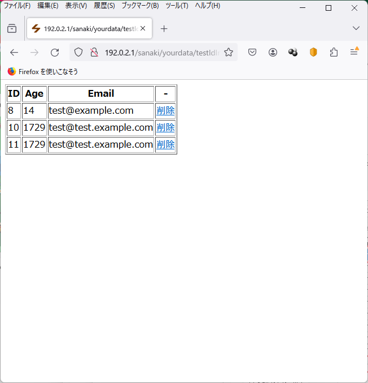The height and width of the screenshot is (383, 368).
Task: Open the 履歴(S) menu
Action: coord(104,6)
